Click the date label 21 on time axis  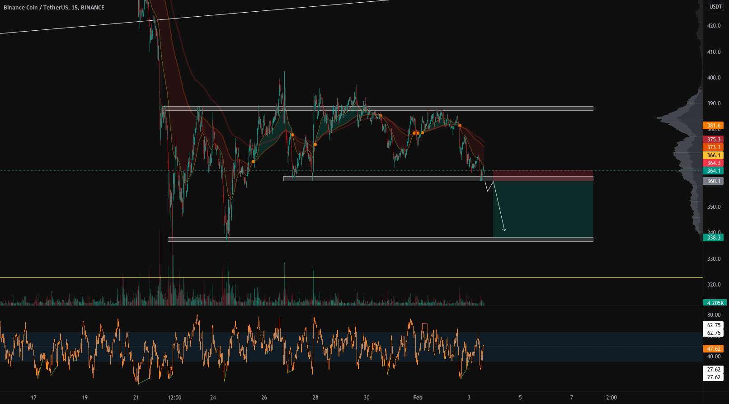pos(136,398)
